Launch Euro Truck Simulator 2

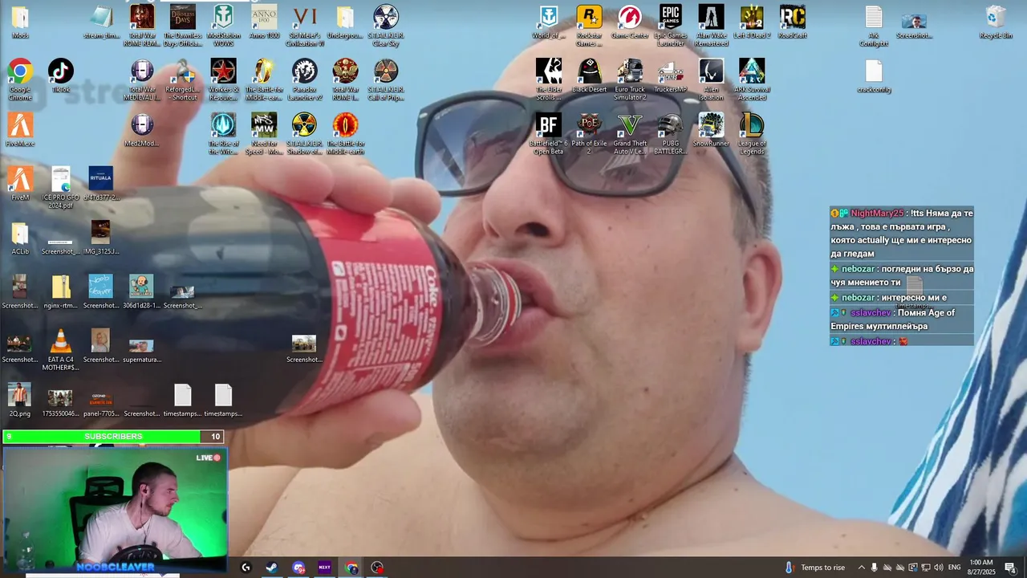pyautogui.click(x=630, y=79)
